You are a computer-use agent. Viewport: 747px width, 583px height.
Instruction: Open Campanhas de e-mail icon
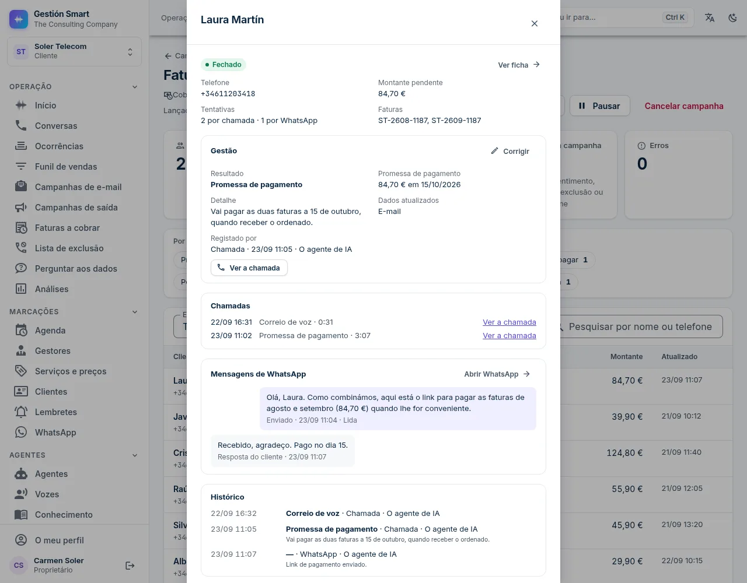21,187
